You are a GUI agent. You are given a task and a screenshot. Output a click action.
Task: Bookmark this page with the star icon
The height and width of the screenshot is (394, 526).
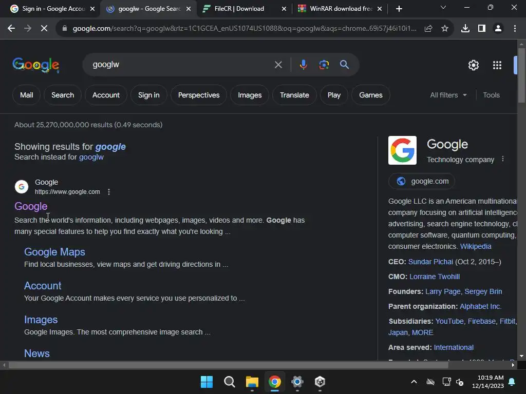[444, 29]
